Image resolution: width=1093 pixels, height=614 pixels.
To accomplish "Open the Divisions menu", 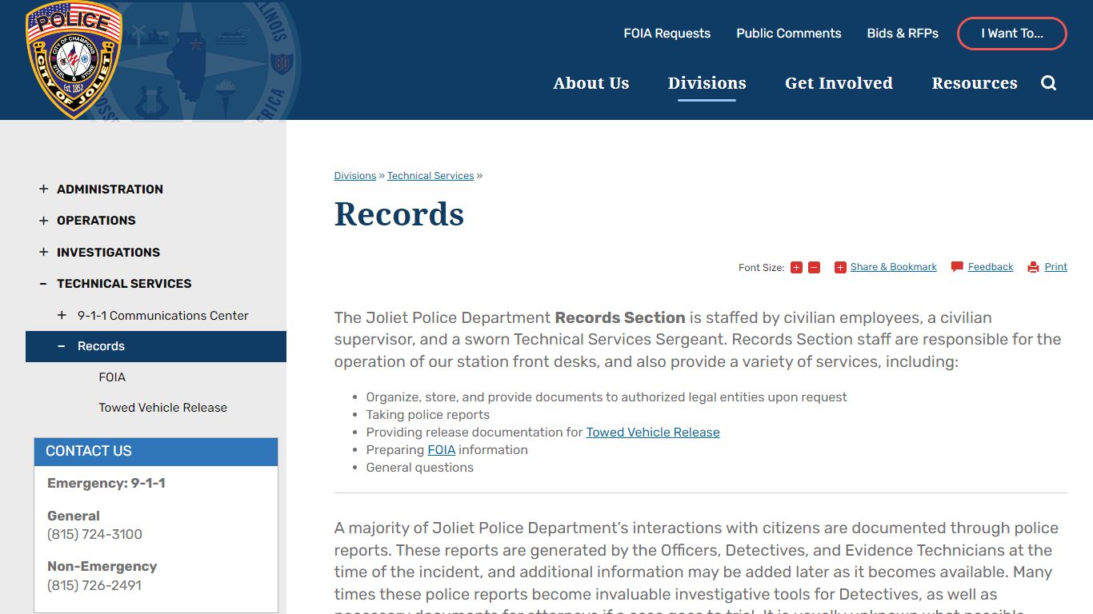I will pos(707,83).
